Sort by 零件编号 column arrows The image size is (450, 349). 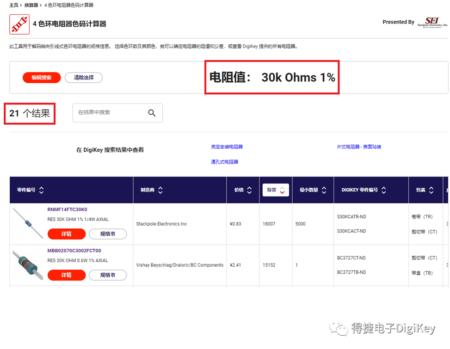[x=41, y=190]
